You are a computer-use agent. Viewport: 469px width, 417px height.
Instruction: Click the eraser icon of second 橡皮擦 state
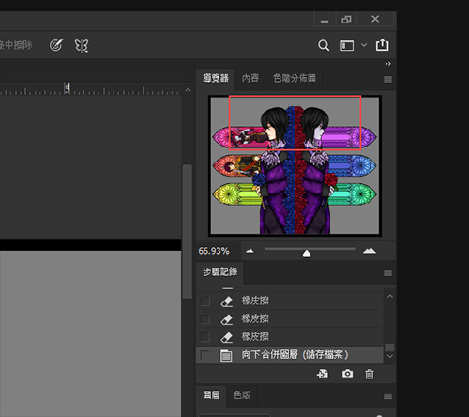click(x=226, y=319)
